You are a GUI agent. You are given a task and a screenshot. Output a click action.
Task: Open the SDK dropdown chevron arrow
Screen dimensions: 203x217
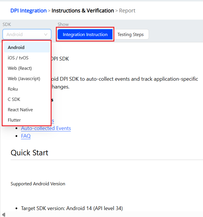[46, 35]
